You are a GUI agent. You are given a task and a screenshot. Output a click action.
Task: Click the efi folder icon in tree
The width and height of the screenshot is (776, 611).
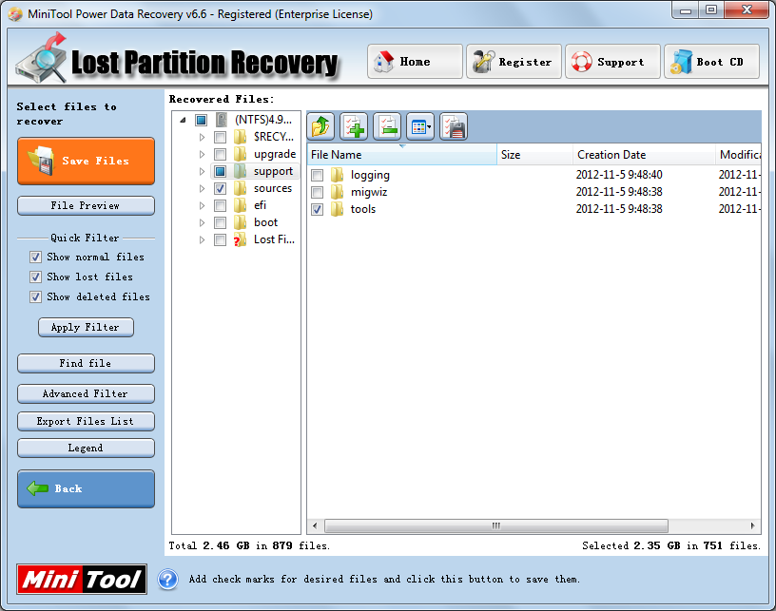coord(240,205)
